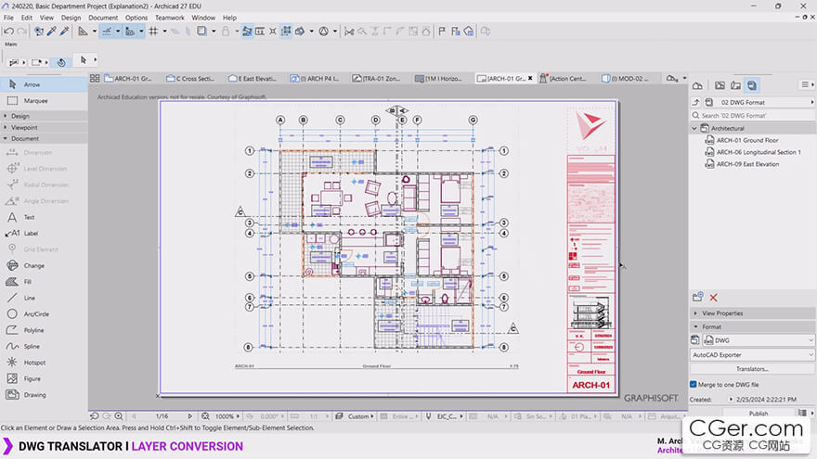This screenshot has width=817, height=459.
Task: Choose the Text tool
Action: 44,217
